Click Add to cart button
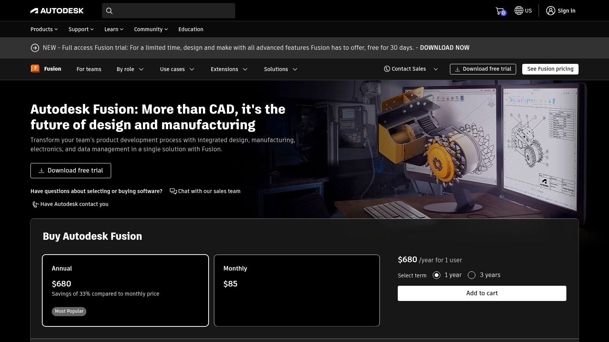Image resolution: width=609 pixels, height=342 pixels. pos(482,293)
